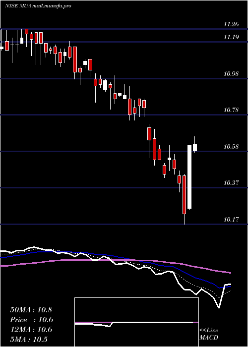
Task: Click the <<Live MACD label
Action: 209,334
